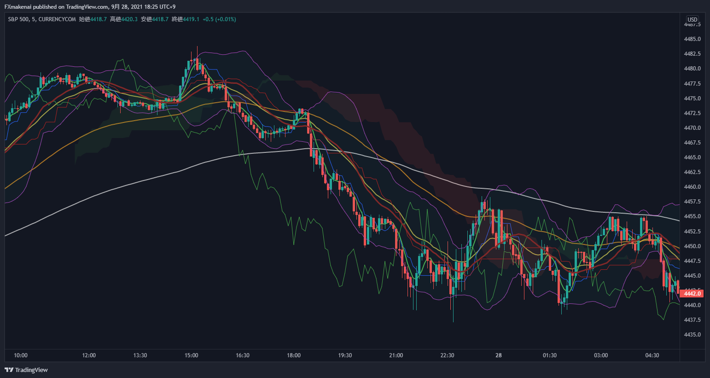
Task: Click the 4472.5 price axis label
Action: click(692, 113)
